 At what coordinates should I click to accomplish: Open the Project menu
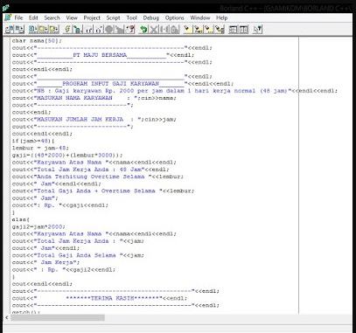[x=92, y=17]
